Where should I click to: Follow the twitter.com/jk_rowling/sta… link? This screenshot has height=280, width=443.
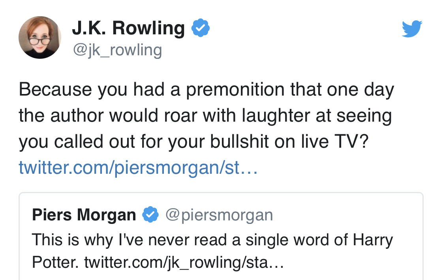click(x=184, y=262)
